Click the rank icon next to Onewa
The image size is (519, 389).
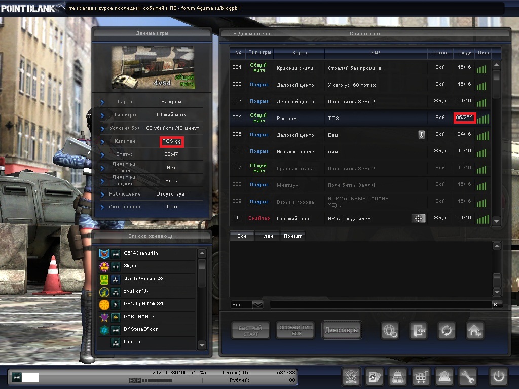116,342
